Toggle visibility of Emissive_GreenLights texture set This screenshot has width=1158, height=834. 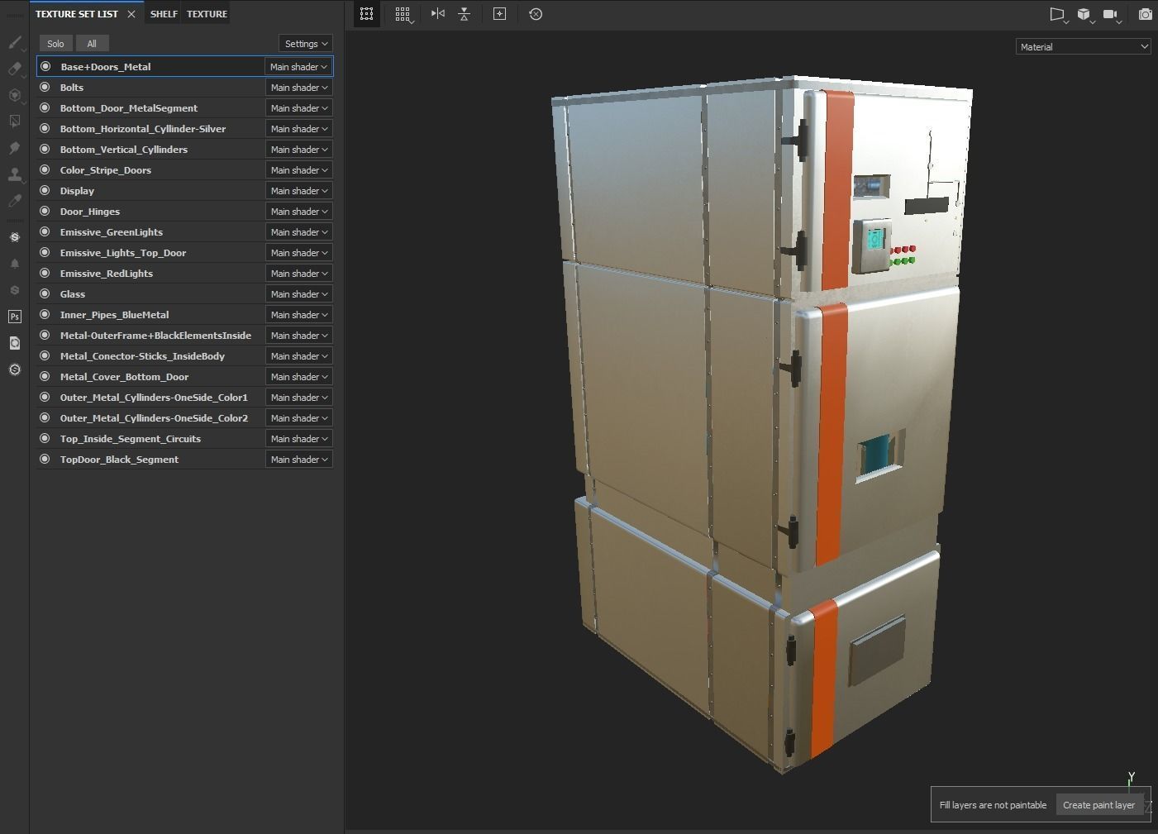(45, 232)
